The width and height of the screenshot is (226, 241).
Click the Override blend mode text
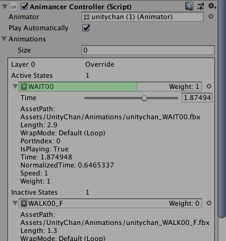pyautogui.click(x=99, y=64)
